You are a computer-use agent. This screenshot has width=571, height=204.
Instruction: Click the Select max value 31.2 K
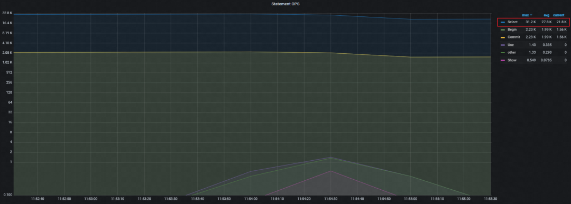click(x=531, y=22)
